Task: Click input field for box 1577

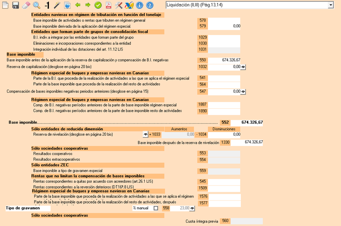Action: click(225, 204)
